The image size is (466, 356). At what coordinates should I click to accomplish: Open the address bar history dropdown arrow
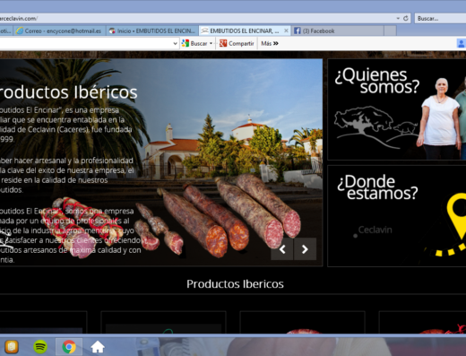[398, 18]
